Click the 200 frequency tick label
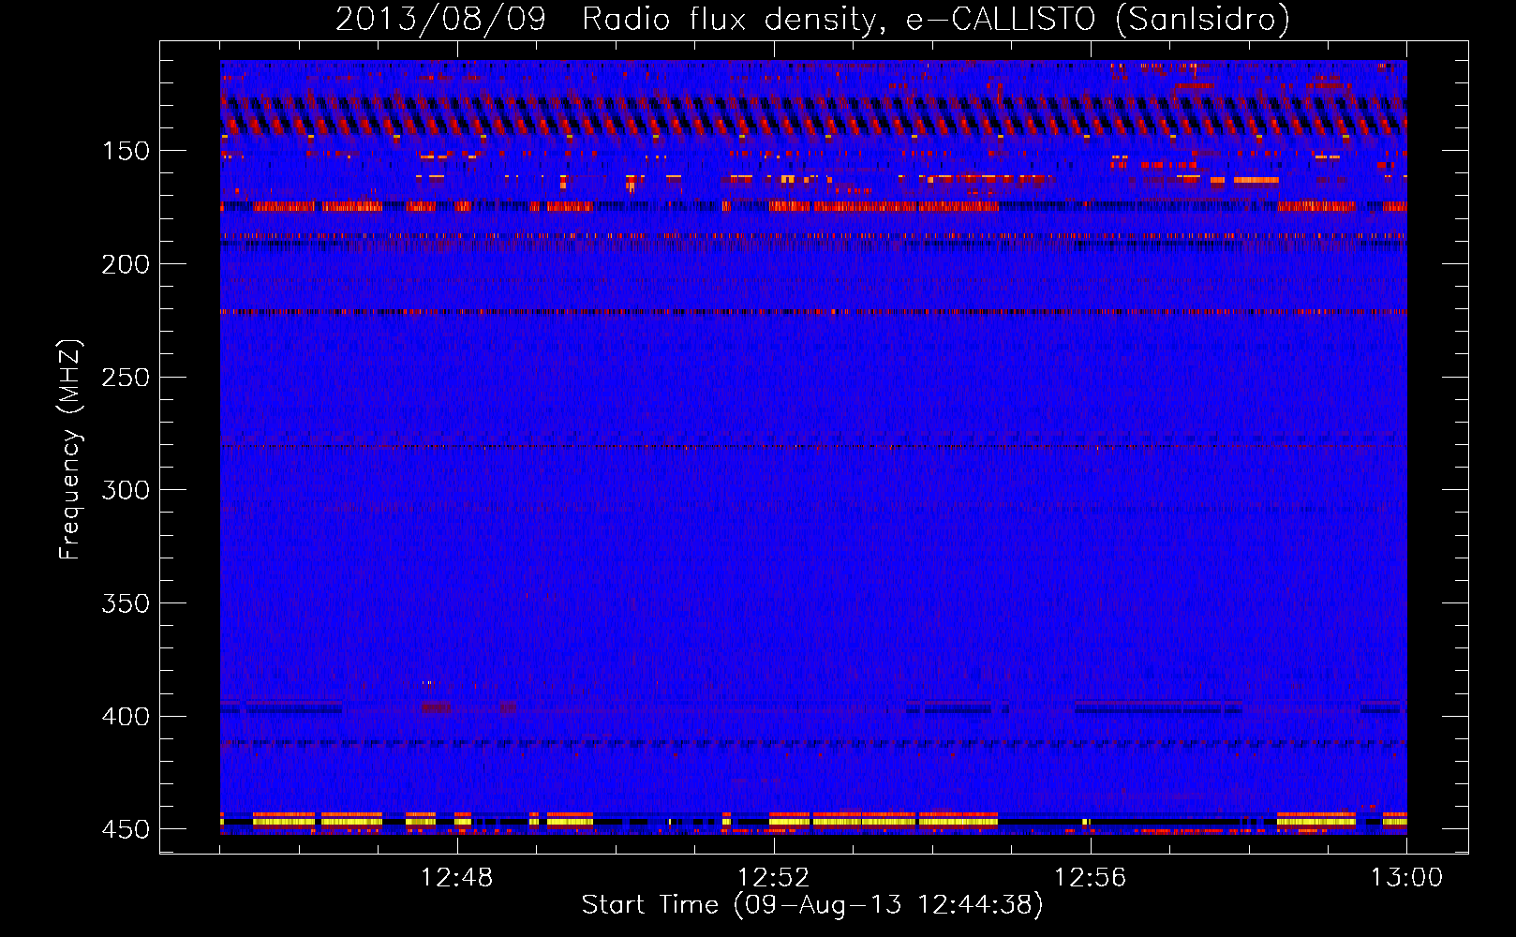This screenshot has width=1516, height=937. coord(126,264)
